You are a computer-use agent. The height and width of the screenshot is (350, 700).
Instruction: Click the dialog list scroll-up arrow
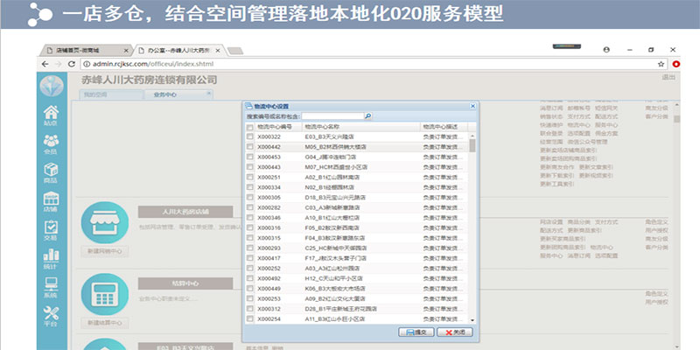pos(472,136)
